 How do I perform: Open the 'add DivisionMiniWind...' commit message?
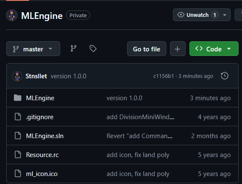(x=140, y=117)
